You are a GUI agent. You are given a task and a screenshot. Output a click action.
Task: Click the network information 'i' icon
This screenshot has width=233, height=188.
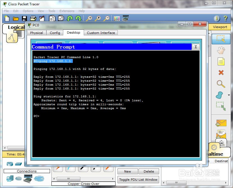click(217, 19)
